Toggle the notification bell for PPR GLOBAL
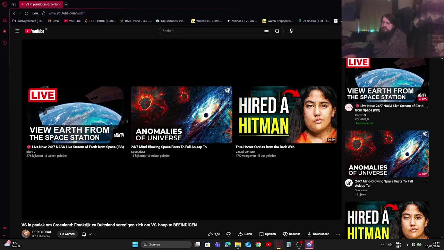 (84, 234)
